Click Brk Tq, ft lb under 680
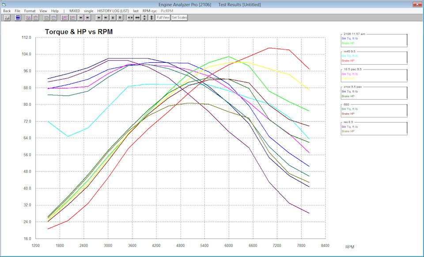Image resolution: width=424 pixels, height=257 pixels. 350,109
